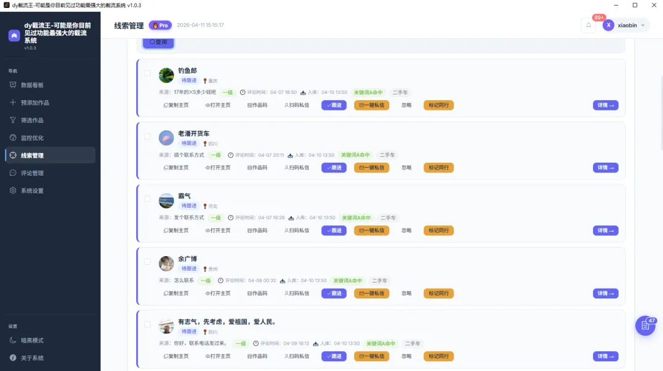Check the checkbox for 钓鱼郎
663x371 pixels.
coord(147,73)
